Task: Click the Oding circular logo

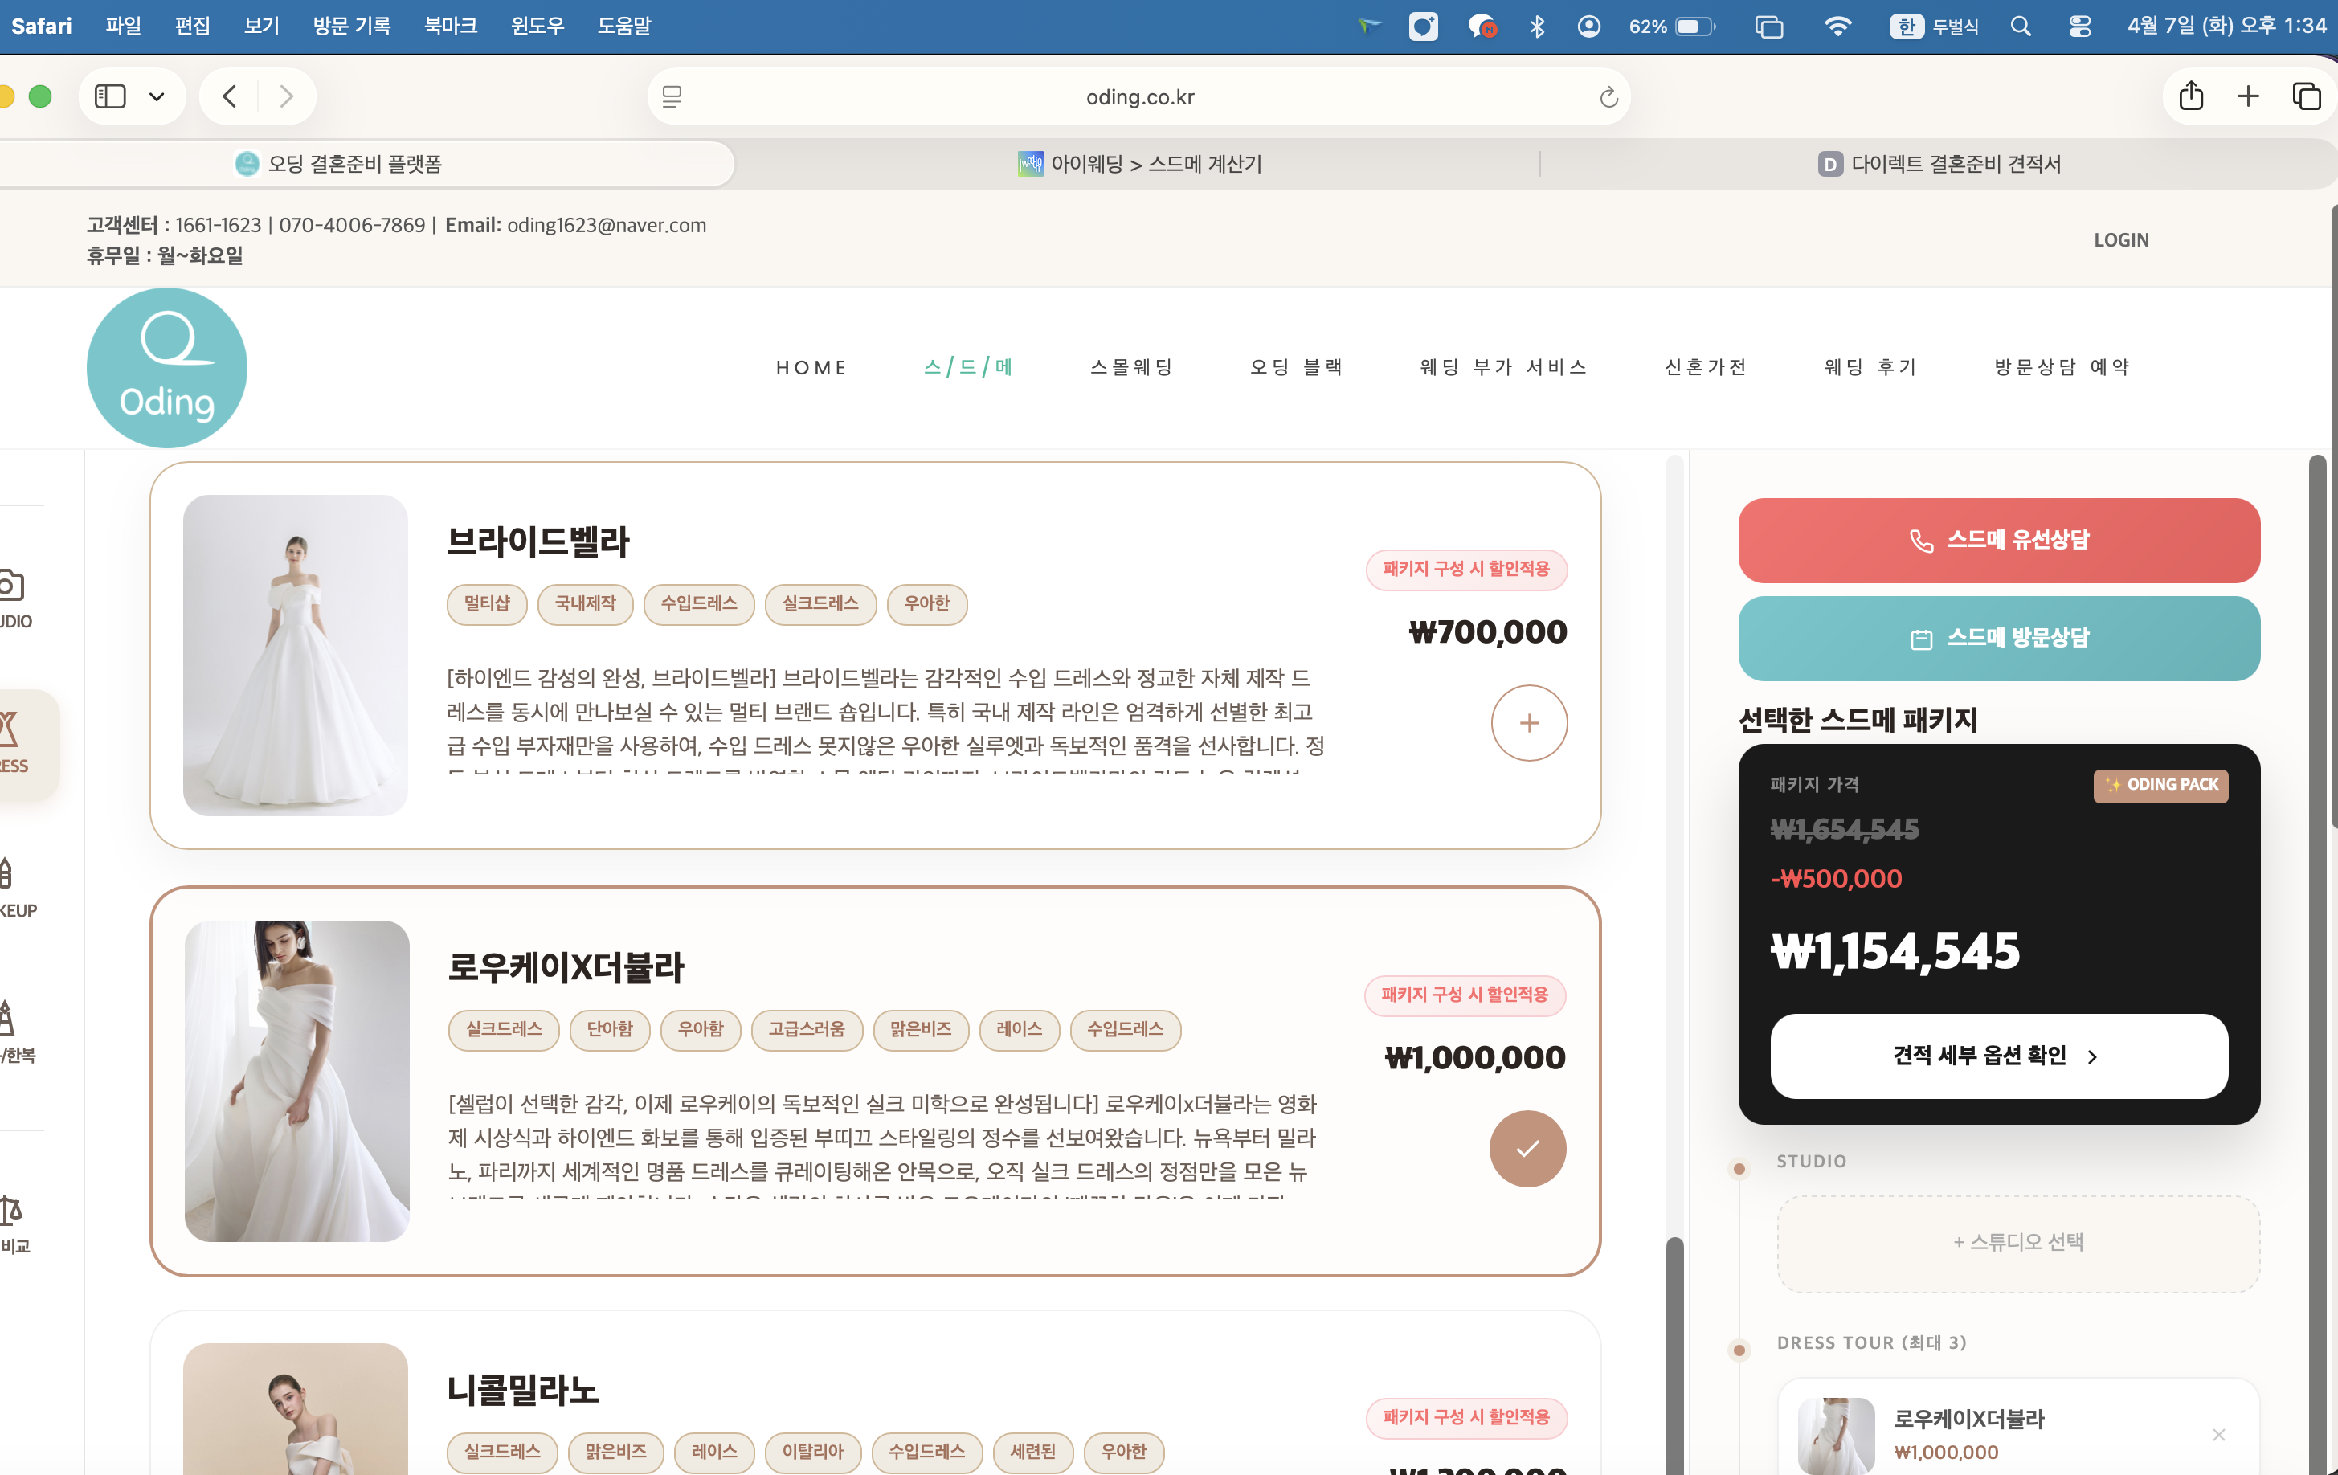Action: (167, 367)
